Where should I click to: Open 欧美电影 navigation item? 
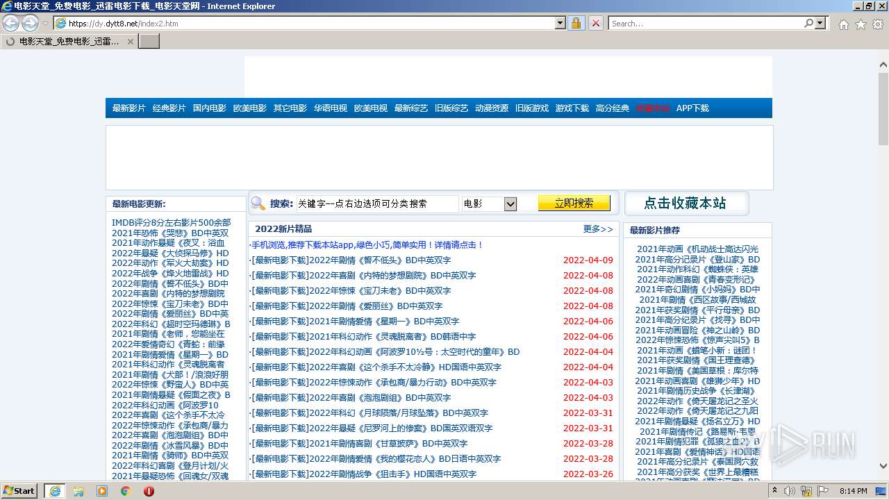point(250,108)
